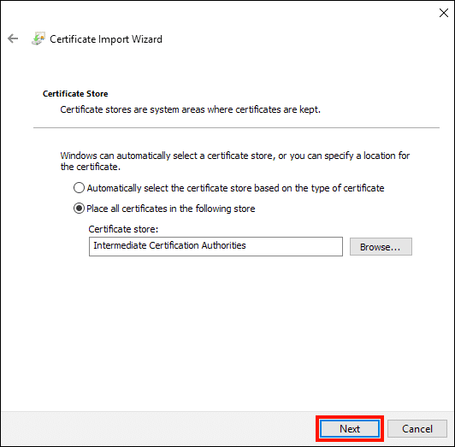Click the gray footer bar left of Next
Viewport: 455px width, 447px height.
point(158,429)
